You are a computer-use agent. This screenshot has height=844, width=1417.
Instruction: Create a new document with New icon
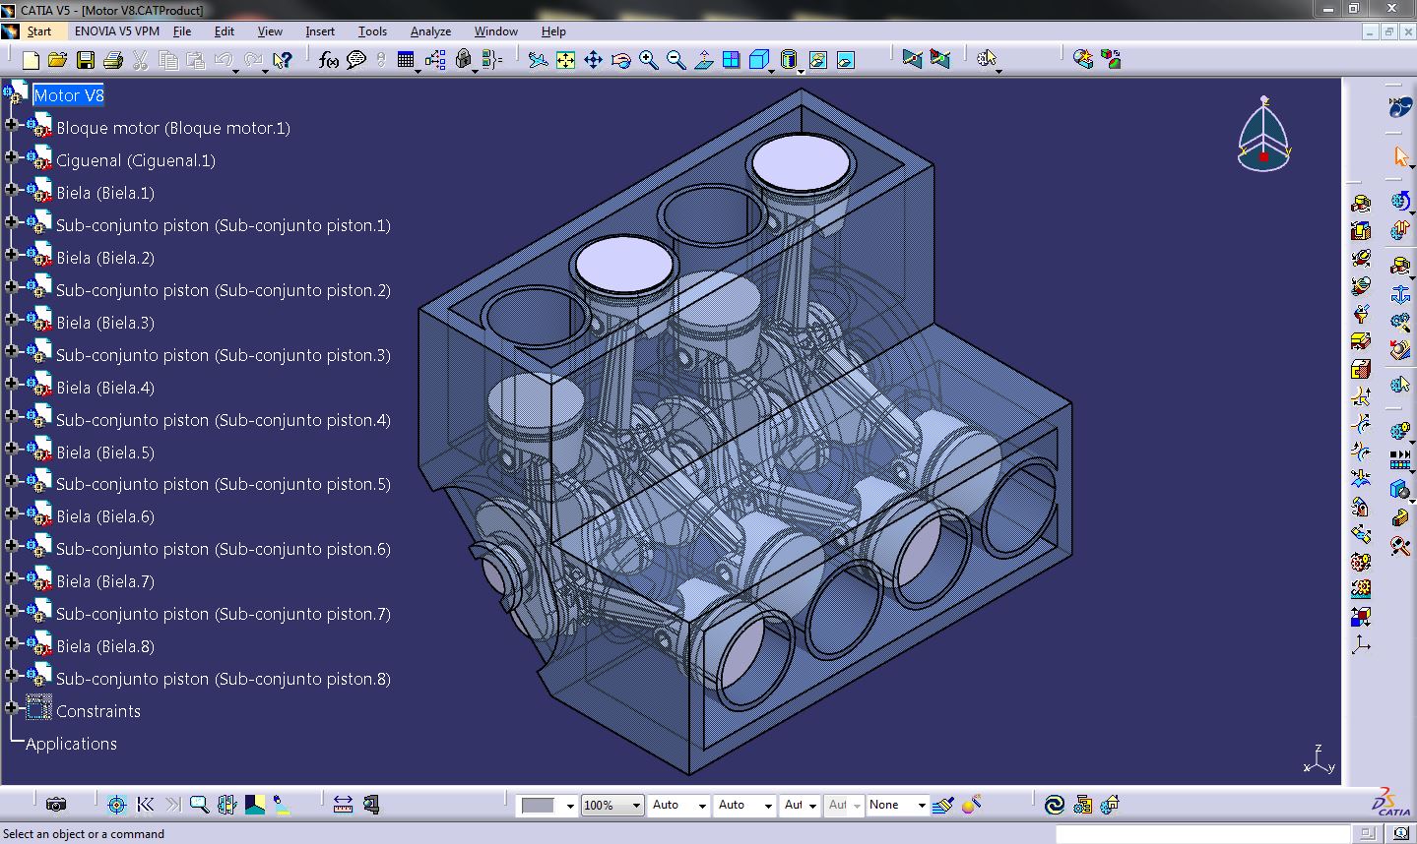pos(31,60)
